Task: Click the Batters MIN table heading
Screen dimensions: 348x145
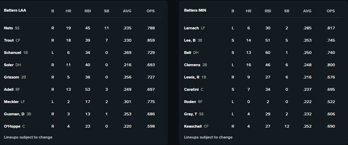Action: (195, 11)
